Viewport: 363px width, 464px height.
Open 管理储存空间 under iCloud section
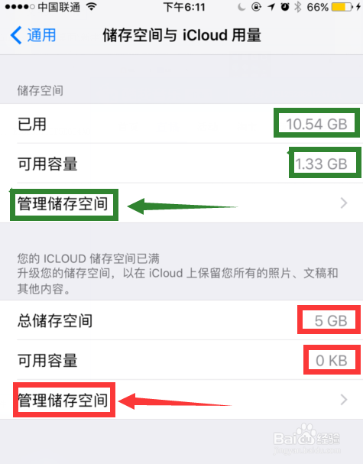181,400
